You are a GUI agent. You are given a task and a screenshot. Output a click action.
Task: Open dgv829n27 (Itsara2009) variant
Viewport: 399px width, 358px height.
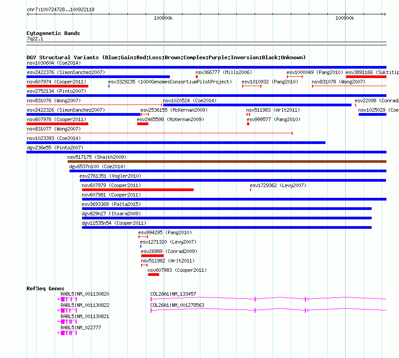coord(111,214)
